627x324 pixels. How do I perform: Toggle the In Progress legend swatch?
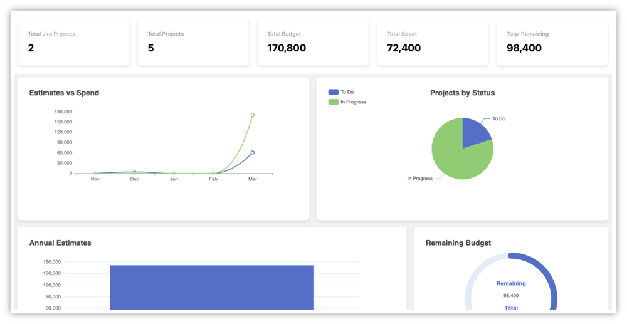(x=333, y=102)
